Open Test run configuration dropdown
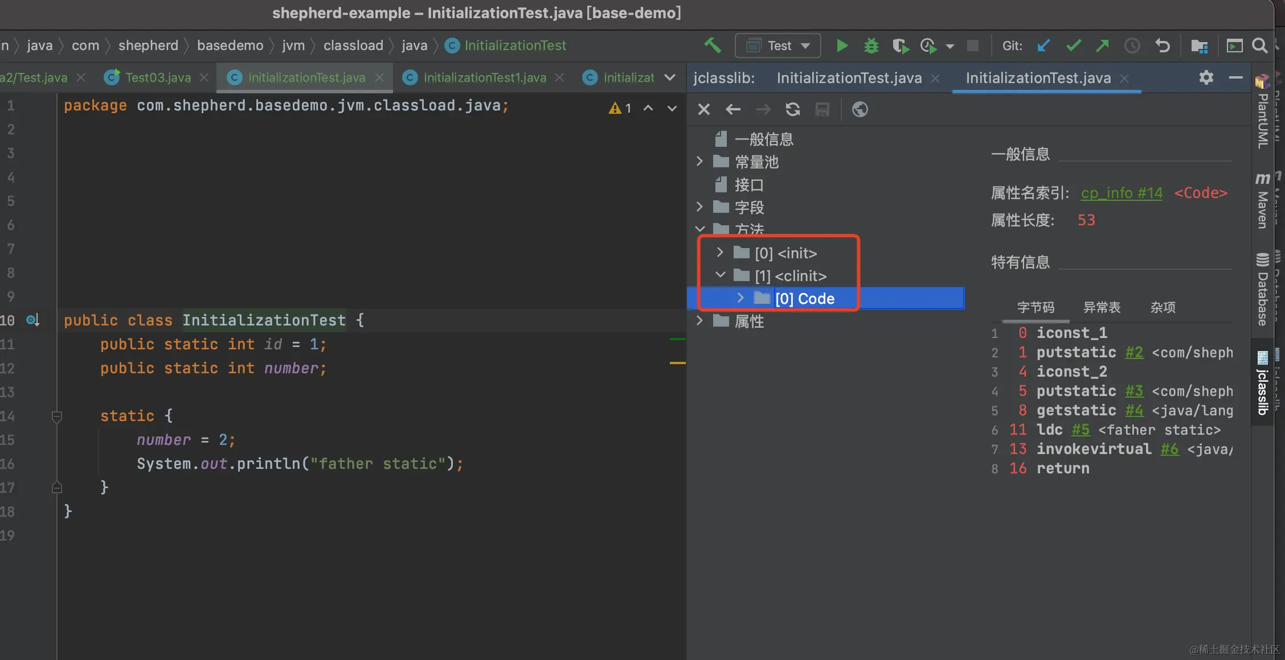 (778, 46)
